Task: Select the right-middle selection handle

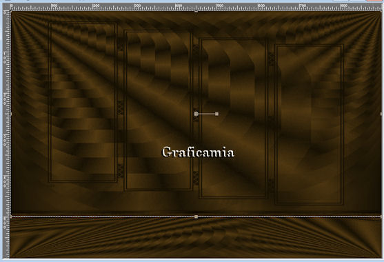Action: (381, 114)
